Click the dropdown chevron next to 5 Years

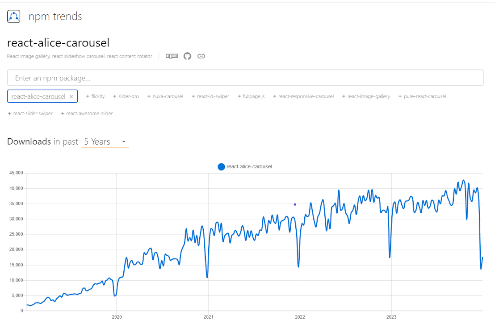pos(123,141)
